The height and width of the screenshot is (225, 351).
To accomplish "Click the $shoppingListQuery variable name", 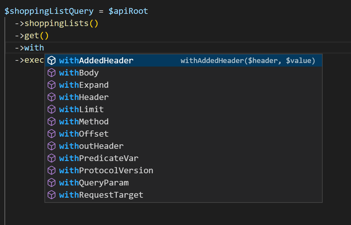I will pos(48,11).
